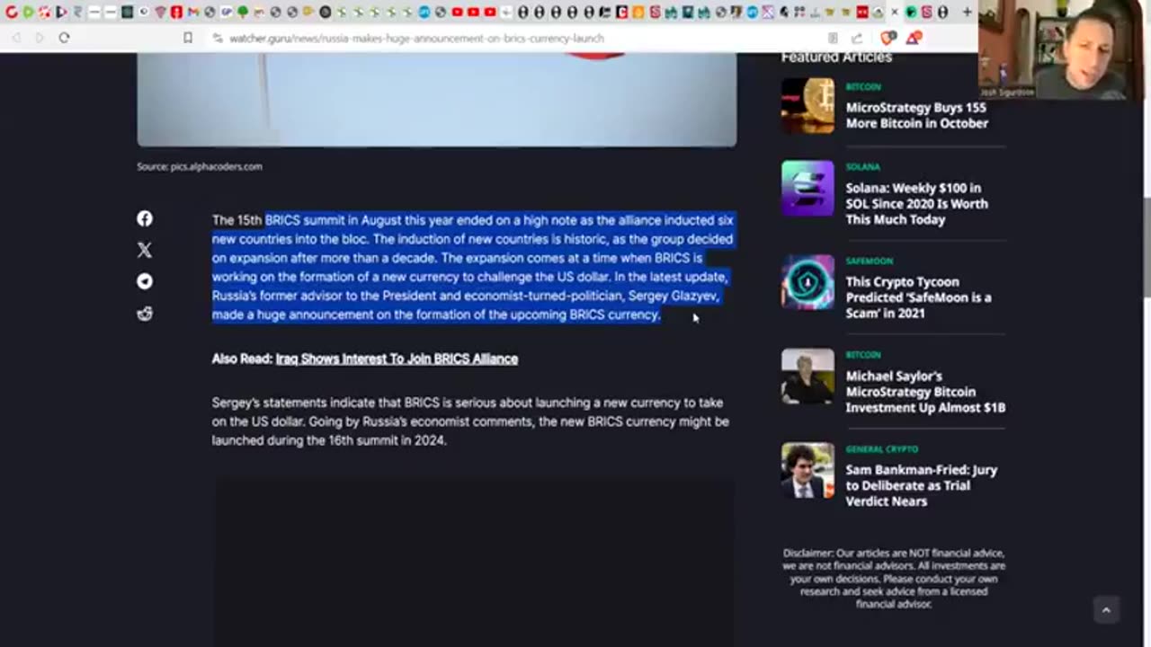Switch to the Gmail tab
The image size is (1151, 647).
[x=192, y=12]
